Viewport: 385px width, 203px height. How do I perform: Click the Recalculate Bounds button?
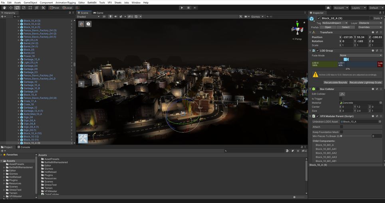point(335,83)
